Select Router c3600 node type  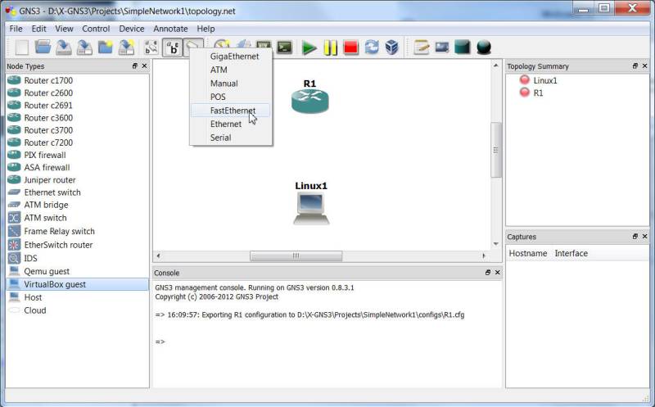[77, 118]
